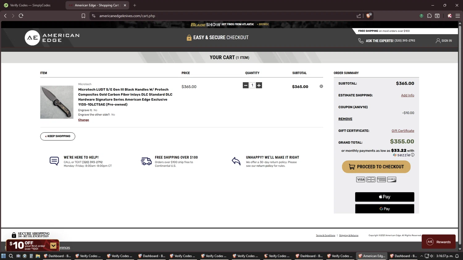Close the American Edge Shopping Cart tab
Image resolution: width=463 pixels, height=260 pixels.
click(x=125, y=5)
